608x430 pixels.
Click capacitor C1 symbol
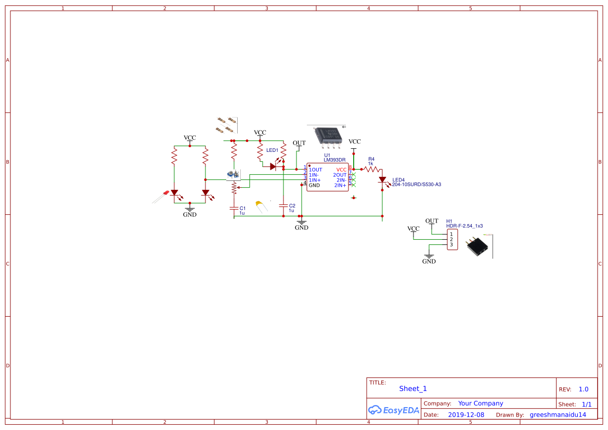tap(234, 208)
